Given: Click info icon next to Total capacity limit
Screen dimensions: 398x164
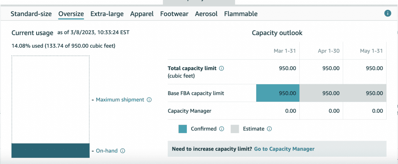Looking at the screenshot, I should tap(221, 69).
